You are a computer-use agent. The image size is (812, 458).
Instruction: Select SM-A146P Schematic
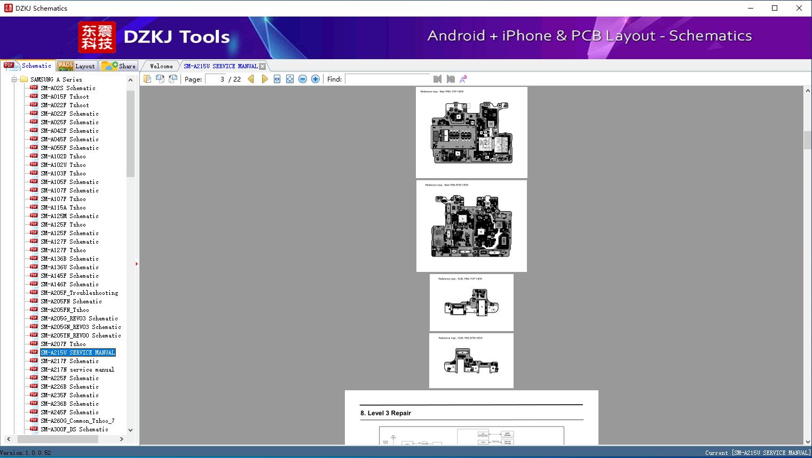69,284
